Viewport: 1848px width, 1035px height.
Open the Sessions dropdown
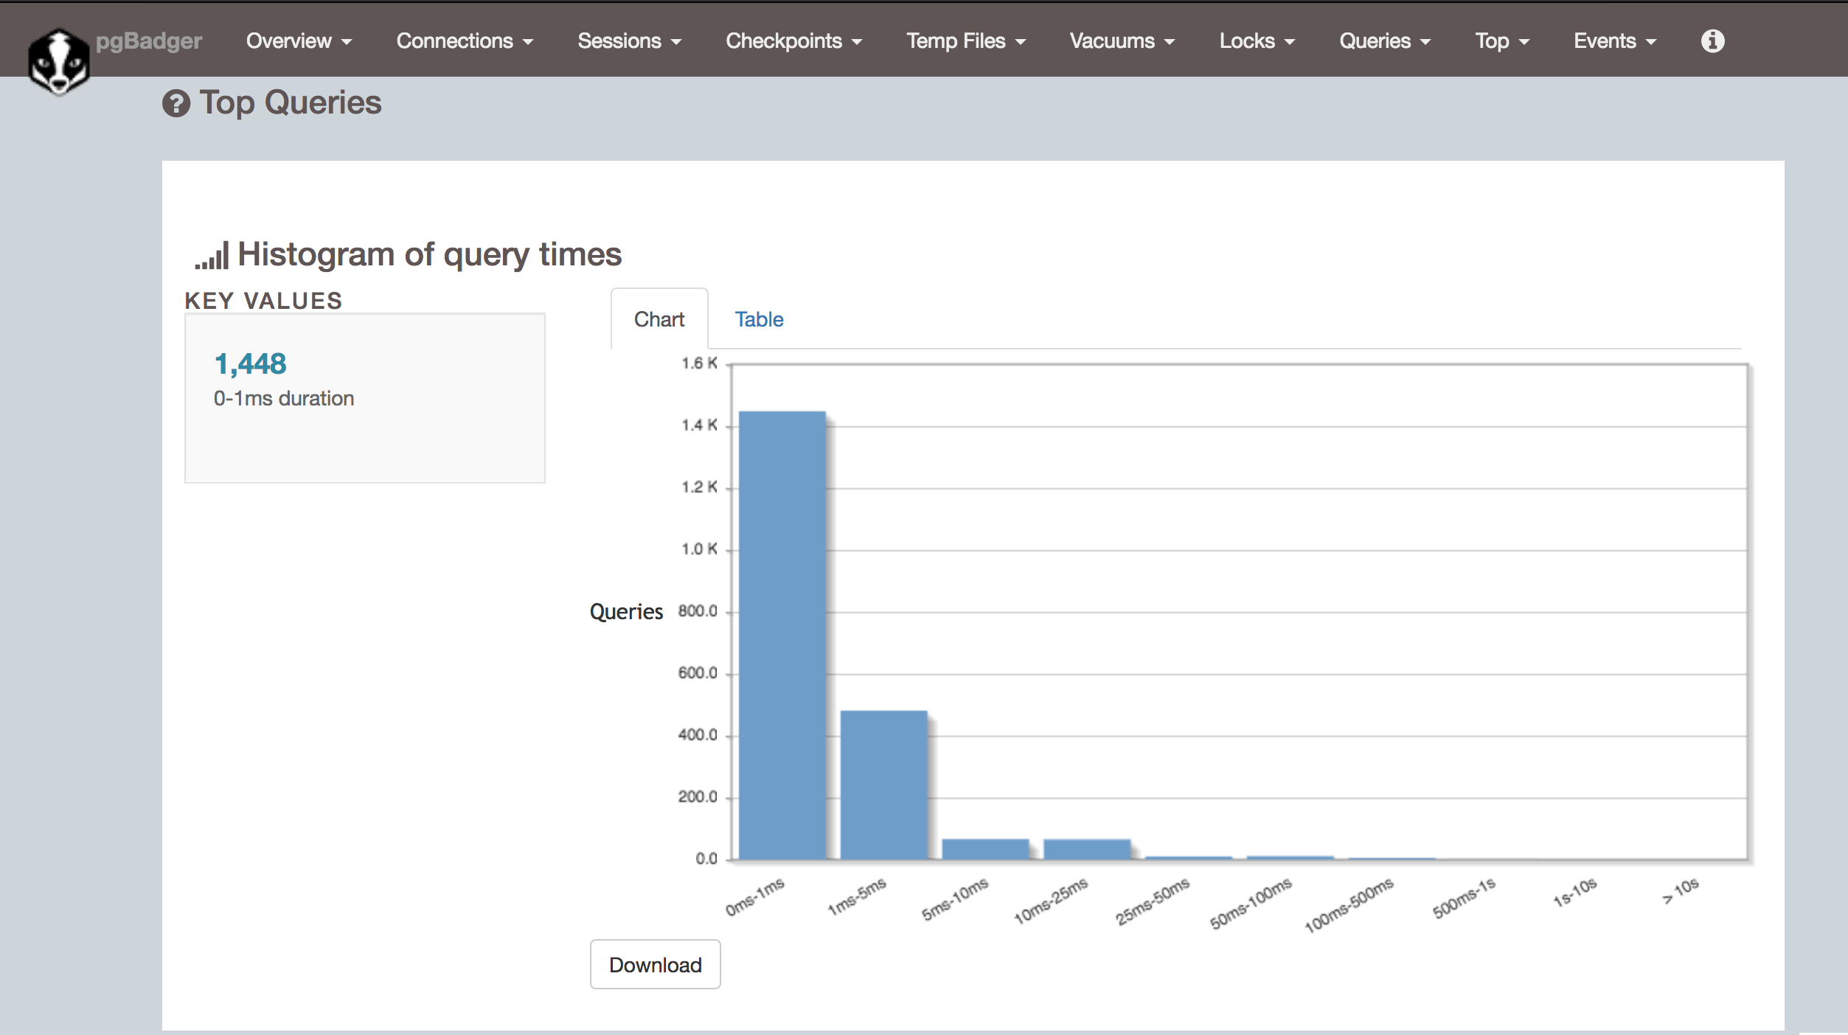pos(629,41)
